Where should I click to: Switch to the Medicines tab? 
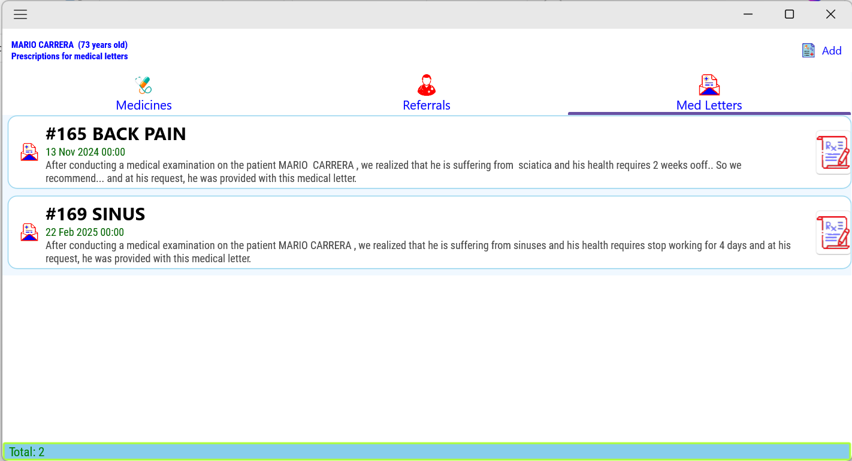[x=144, y=105]
